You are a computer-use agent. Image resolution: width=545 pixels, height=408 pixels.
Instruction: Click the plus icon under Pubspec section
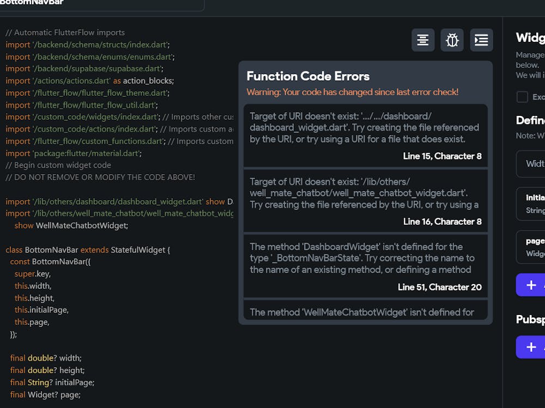pyautogui.click(x=531, y=347)
